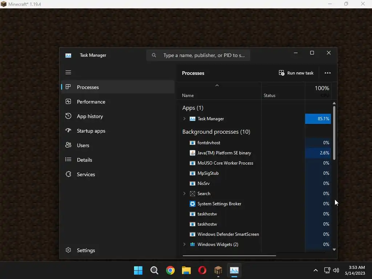372x279 pixels.
Task: Switch to the Performance page
Action: coord(118,102)
